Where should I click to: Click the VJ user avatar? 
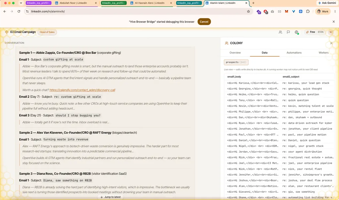(331, 32)
